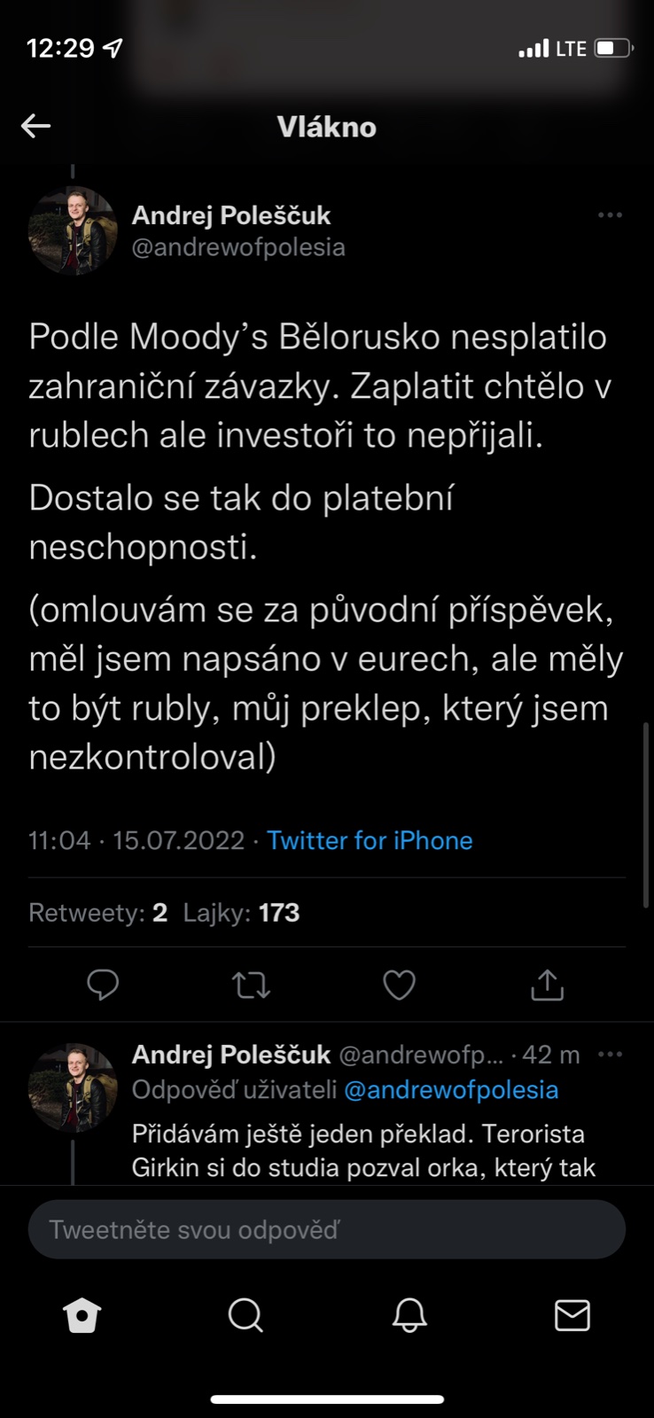Like the main tweet with heart
This screenshot has width=654, height=1418.
pos(399,985)
